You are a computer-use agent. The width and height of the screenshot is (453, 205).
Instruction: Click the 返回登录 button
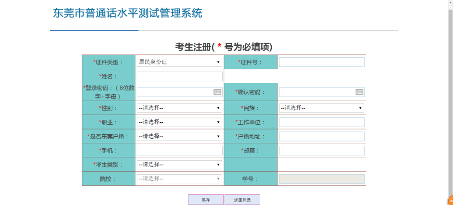coord(242,200)
